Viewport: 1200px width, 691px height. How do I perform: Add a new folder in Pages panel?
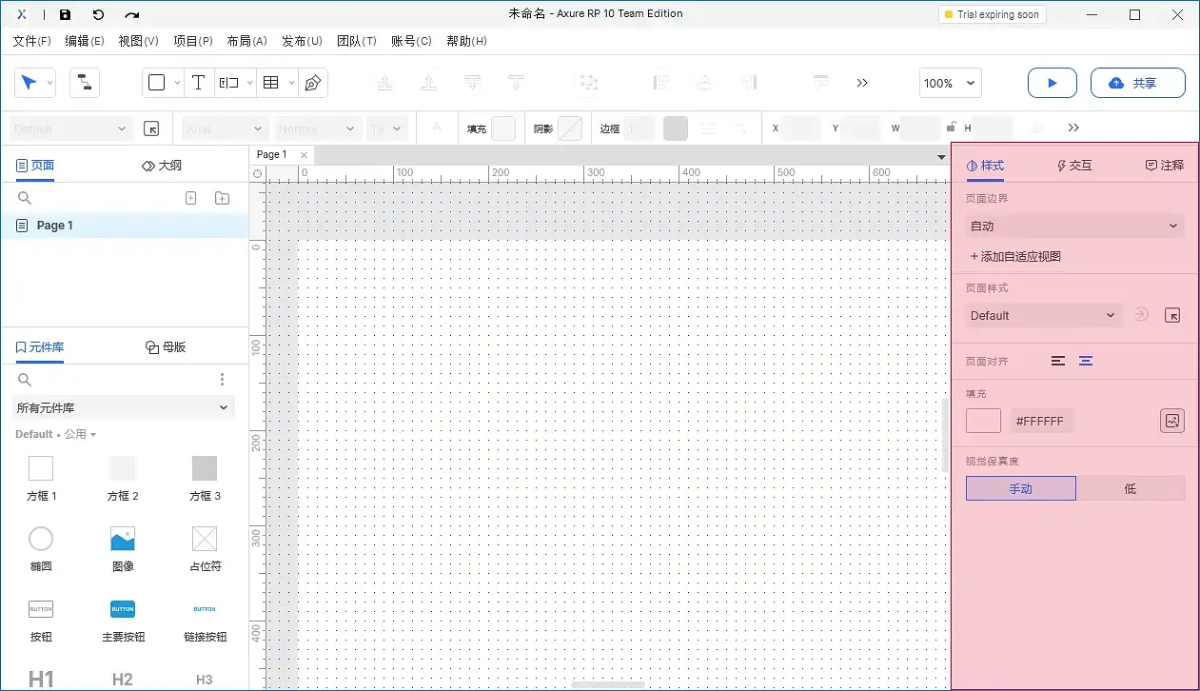(222, 198)
